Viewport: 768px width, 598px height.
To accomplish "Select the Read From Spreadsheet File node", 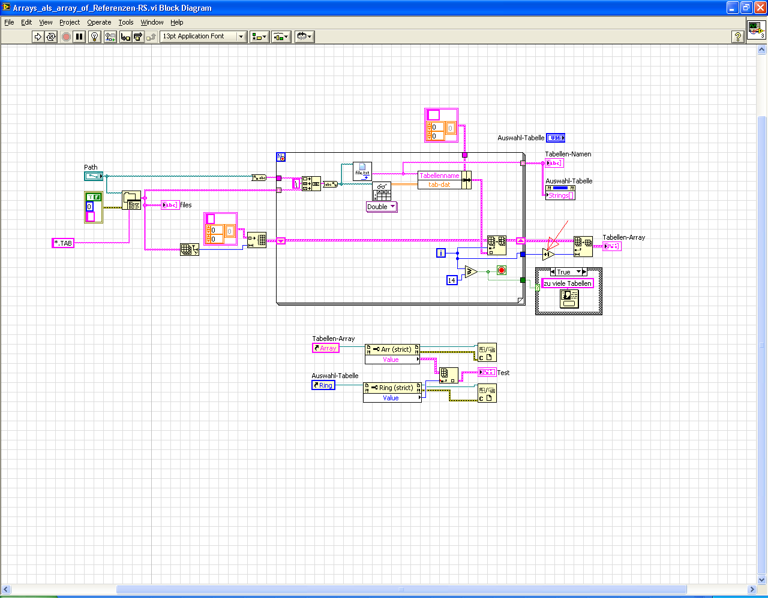I will (x=382, y=191).
